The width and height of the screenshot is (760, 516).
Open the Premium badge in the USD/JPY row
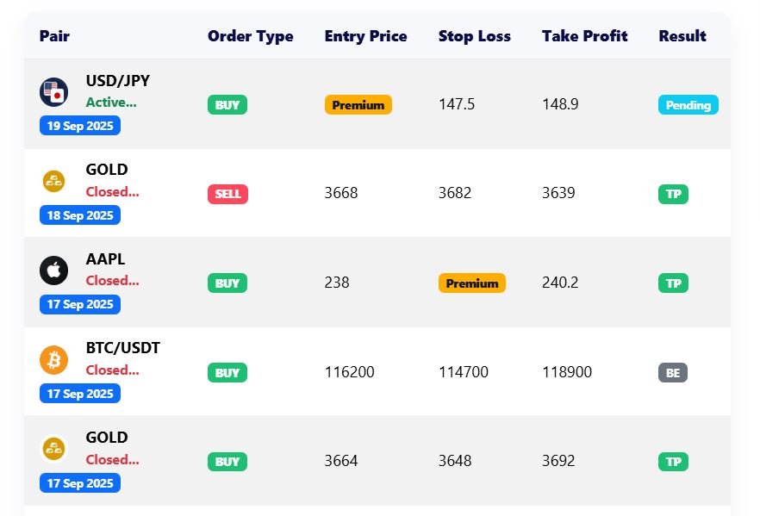(358, 105)
